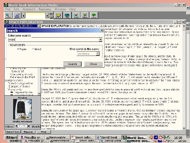Viewport: 190px width, 143px height.
Task: Click the camera icon beside Apparently Weightless
Action: coord(12,92)
